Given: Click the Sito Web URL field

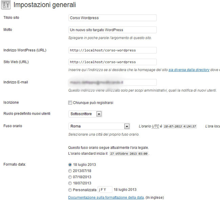Looking at the screenshot, I should point(112,62).
